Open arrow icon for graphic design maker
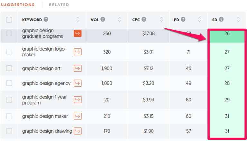 click(78, 116)
